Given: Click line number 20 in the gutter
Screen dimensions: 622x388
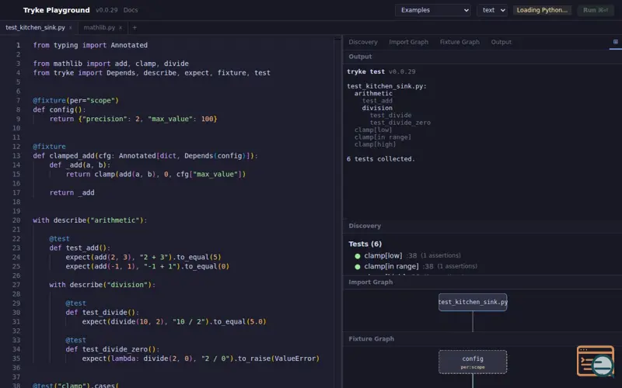Looking at the screenshot, I should [x=16, y=220].
